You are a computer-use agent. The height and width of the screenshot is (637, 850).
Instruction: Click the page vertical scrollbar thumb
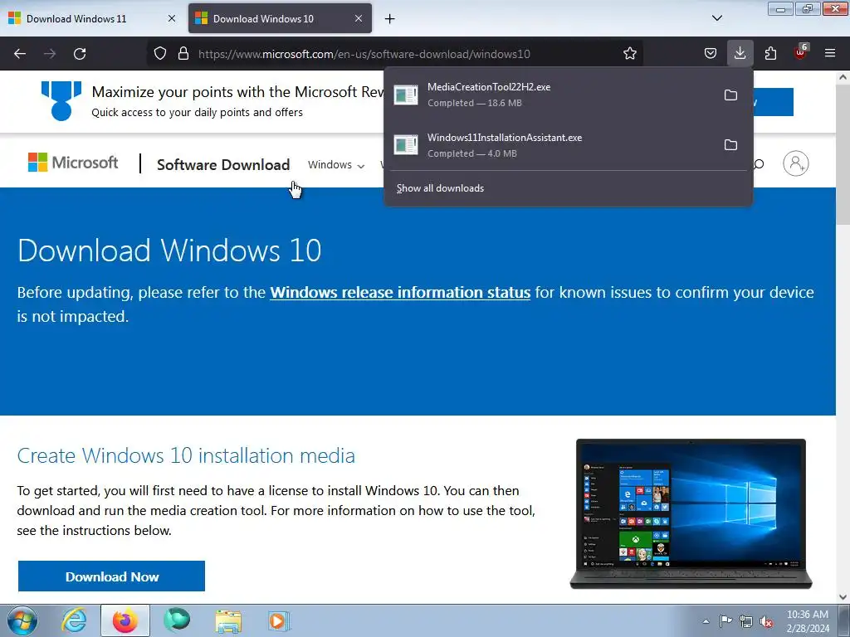coord(843,153)
